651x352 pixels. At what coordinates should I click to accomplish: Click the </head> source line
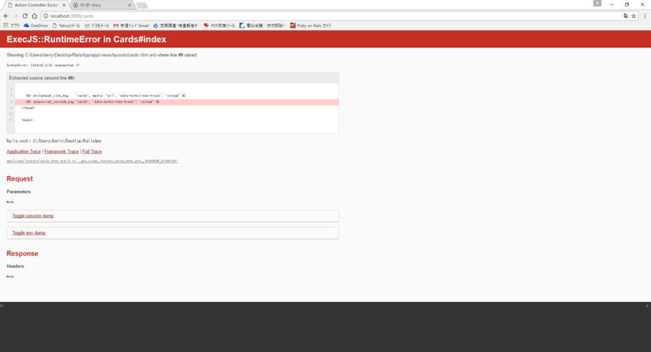pos(28,108)
